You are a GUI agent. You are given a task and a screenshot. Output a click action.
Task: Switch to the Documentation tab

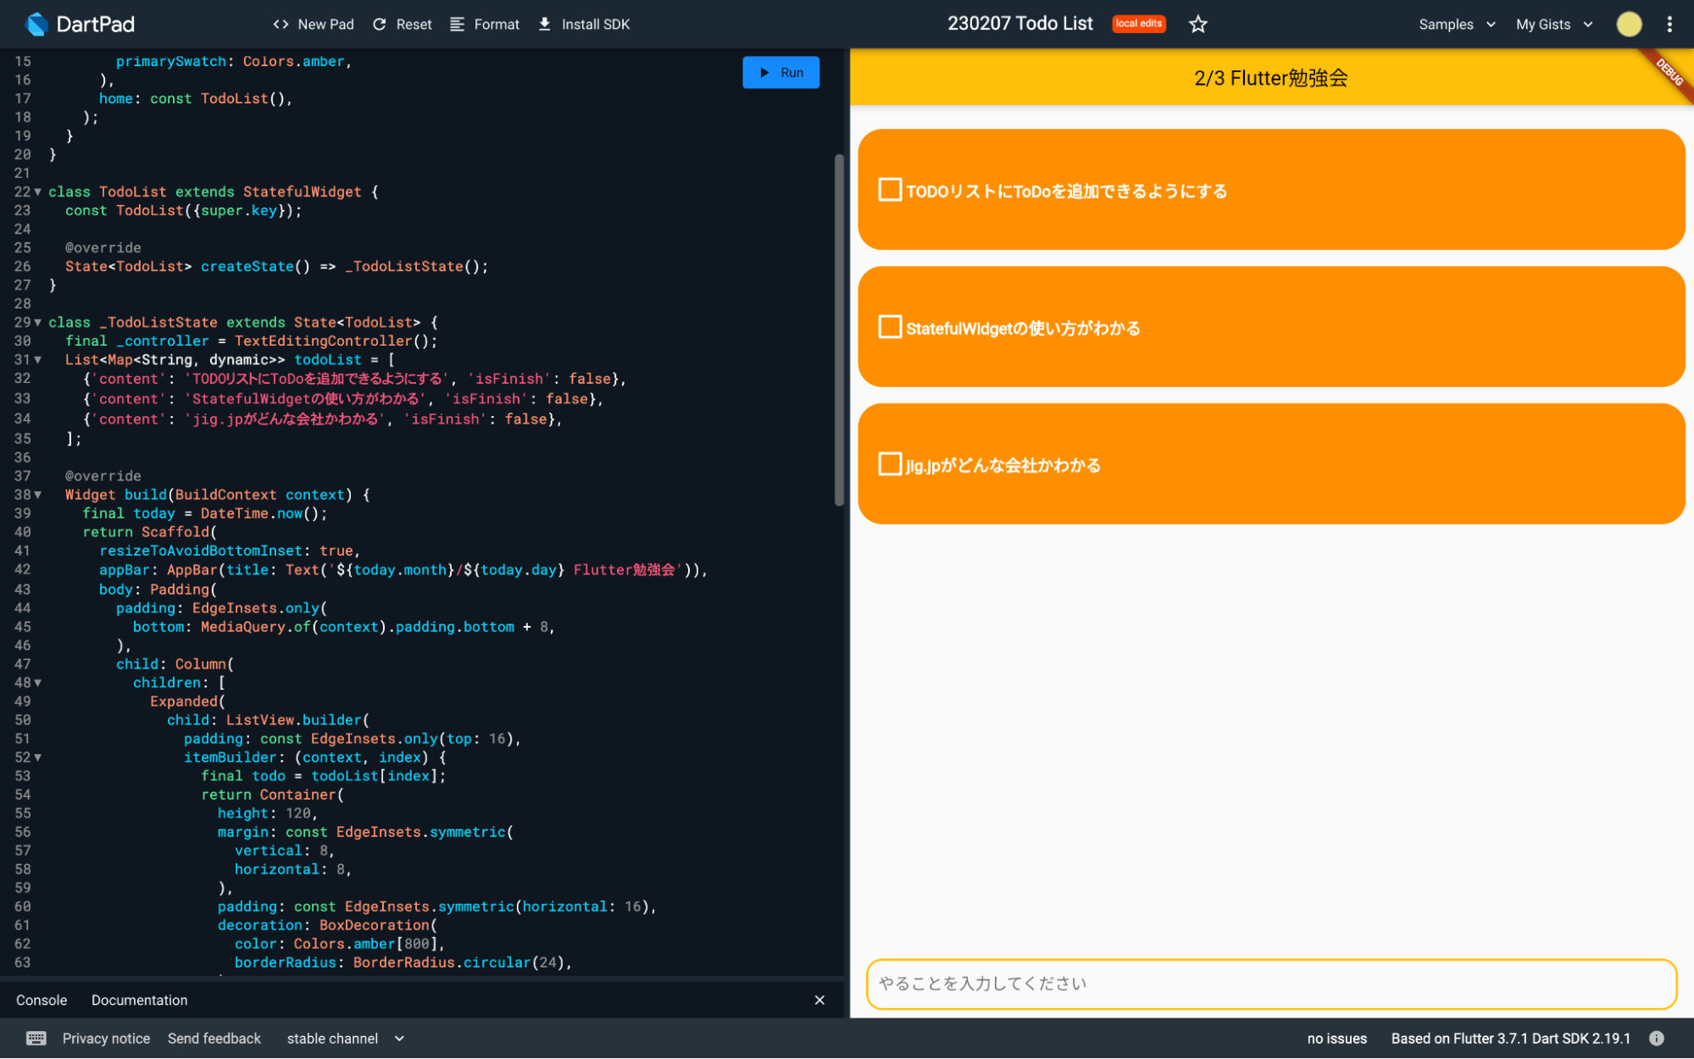(140, 1001)
